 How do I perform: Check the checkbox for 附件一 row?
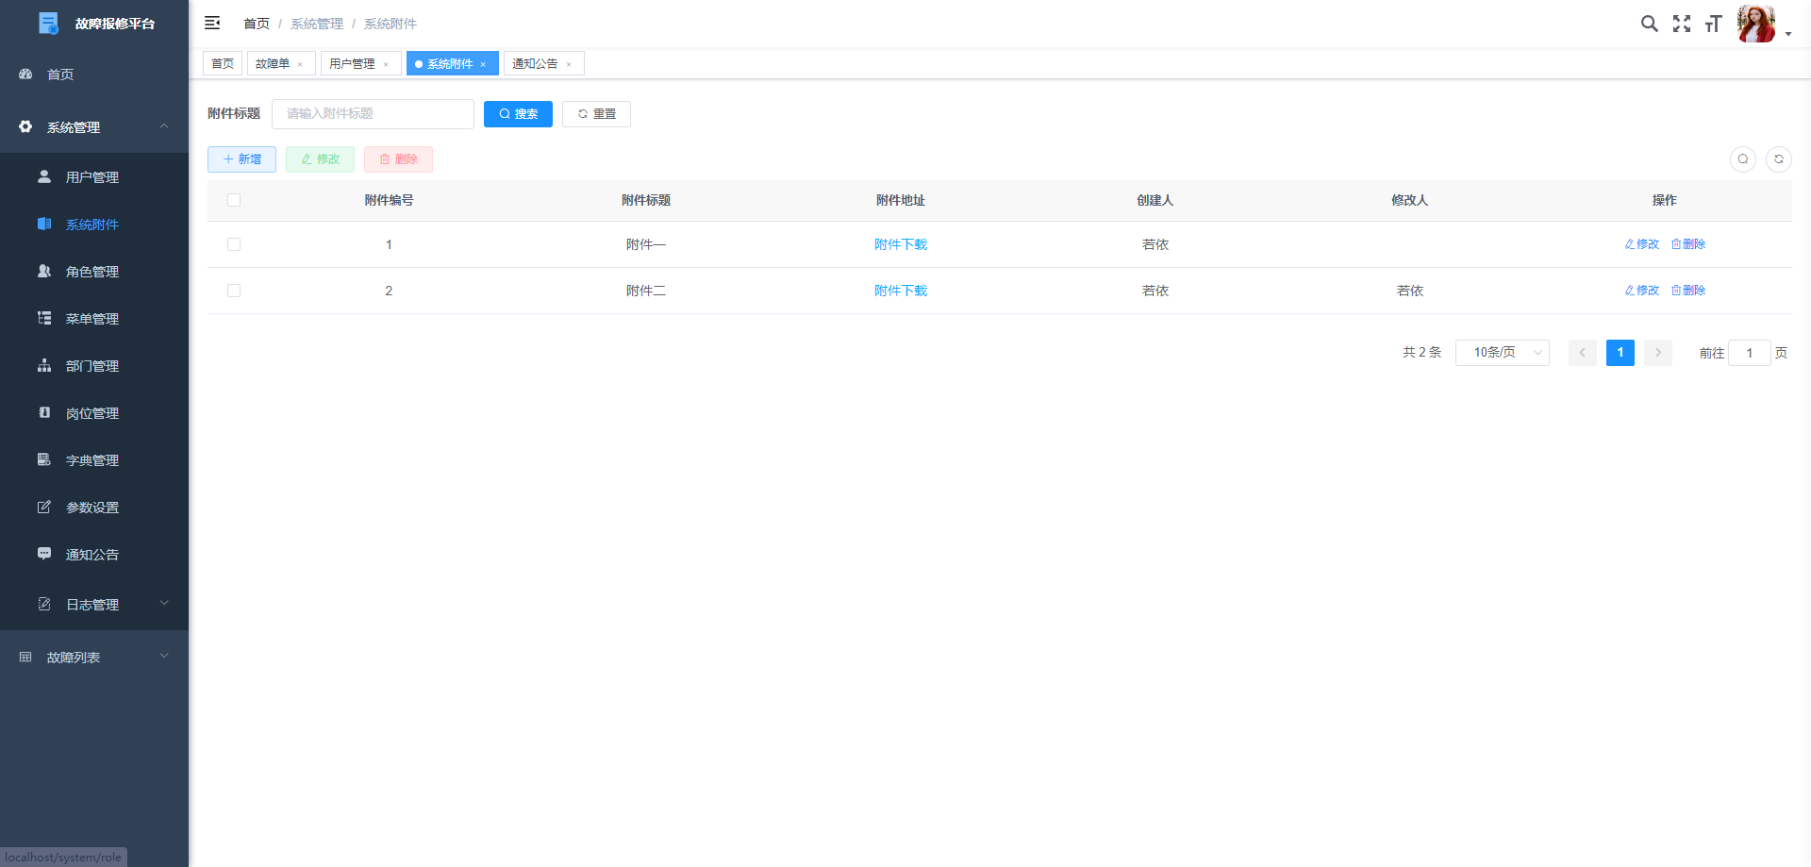234,244
